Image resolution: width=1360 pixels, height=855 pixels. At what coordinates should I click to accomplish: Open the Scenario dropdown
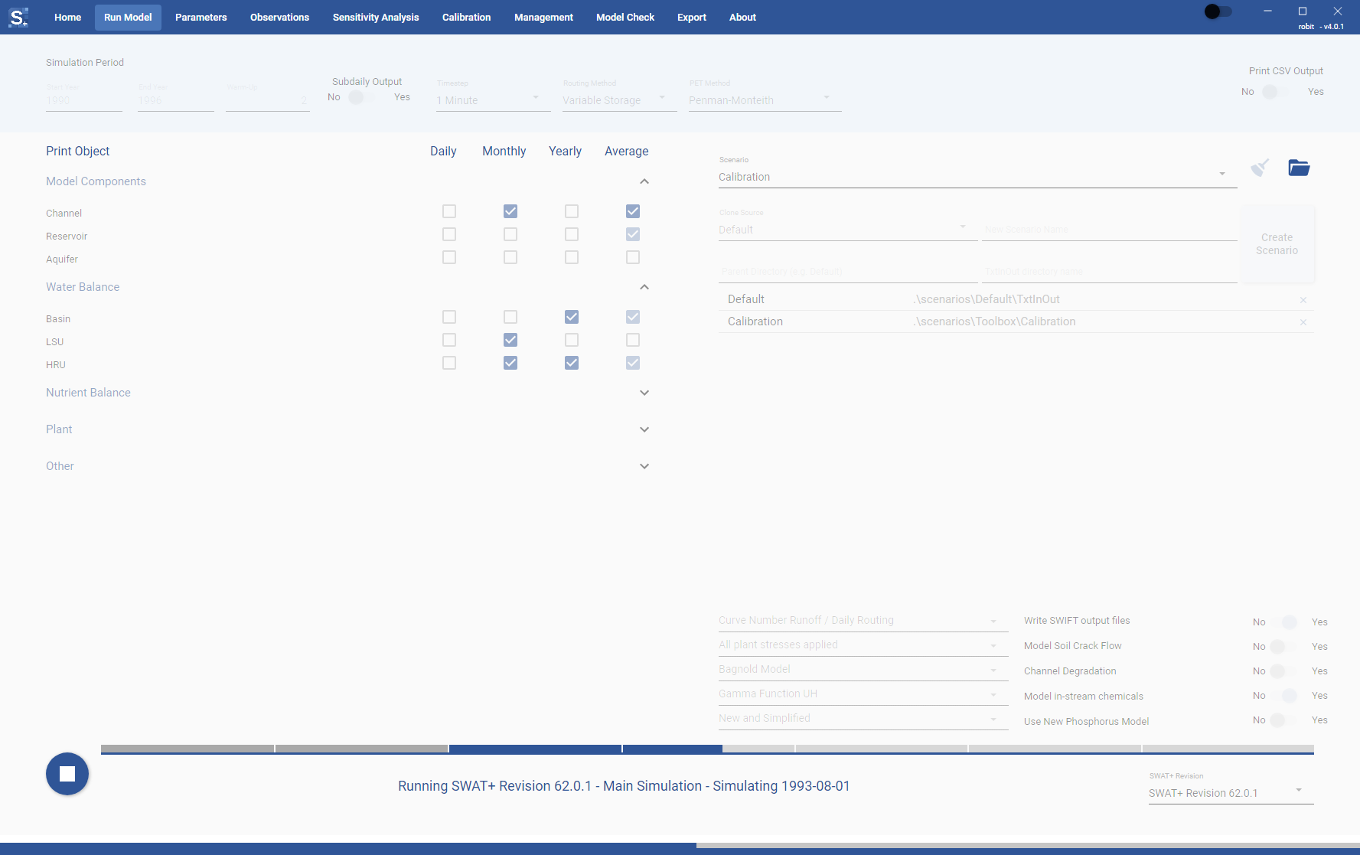coord(977,177)
